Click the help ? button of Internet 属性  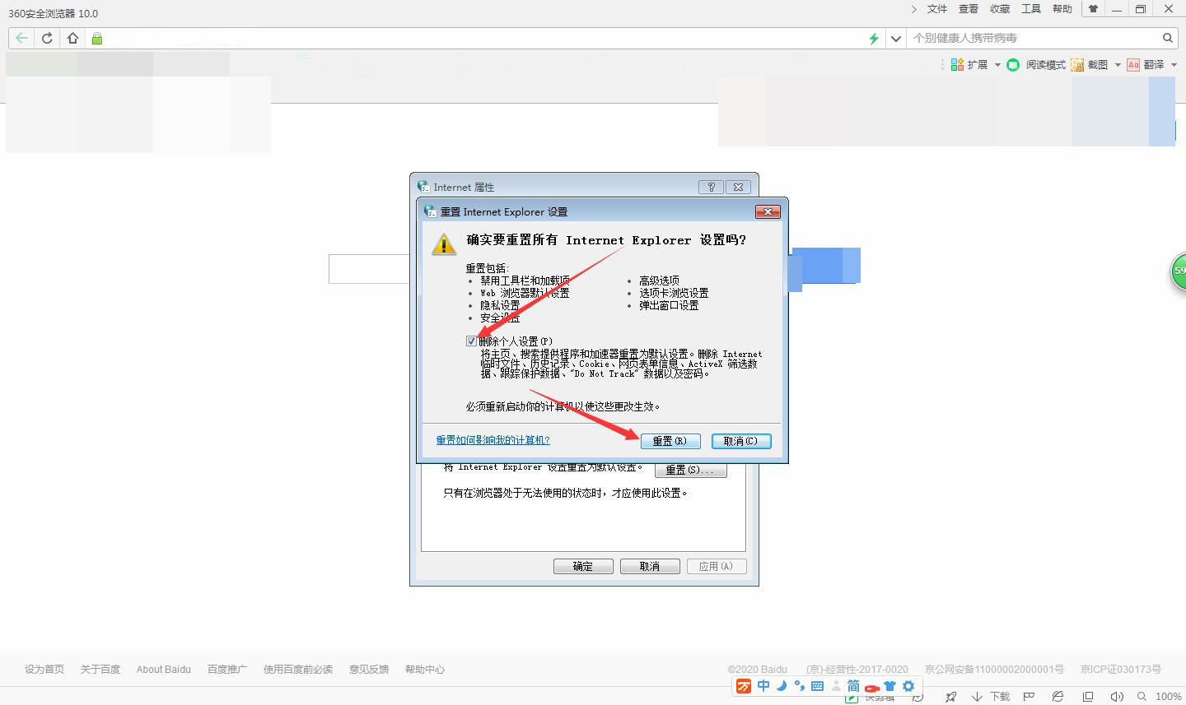[x=712, y=187]
